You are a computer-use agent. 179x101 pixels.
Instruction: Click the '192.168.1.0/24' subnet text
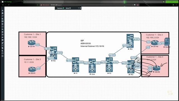(x=30, y=37)
